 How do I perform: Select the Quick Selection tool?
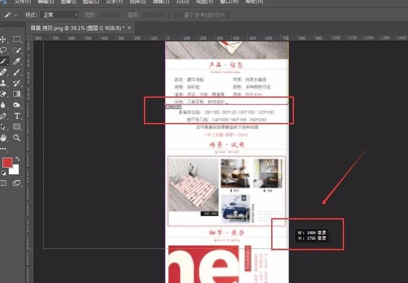click(x=17, y=50)
